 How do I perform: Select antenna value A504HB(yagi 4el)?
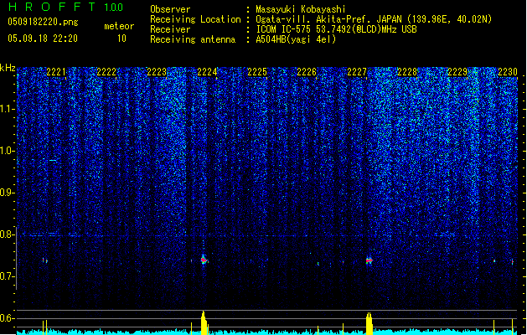(296, 39)
